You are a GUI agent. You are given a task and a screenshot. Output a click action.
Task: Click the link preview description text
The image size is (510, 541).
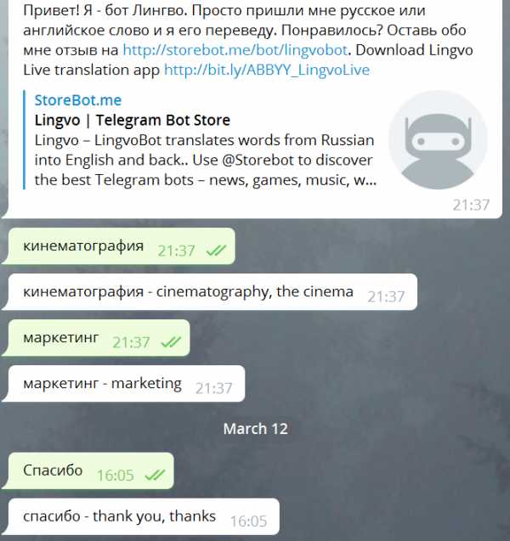point(206,160)
